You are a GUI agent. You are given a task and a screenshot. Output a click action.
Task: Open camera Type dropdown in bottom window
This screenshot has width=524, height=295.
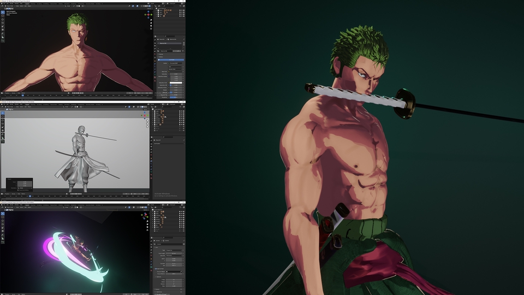tap(174, 250)
